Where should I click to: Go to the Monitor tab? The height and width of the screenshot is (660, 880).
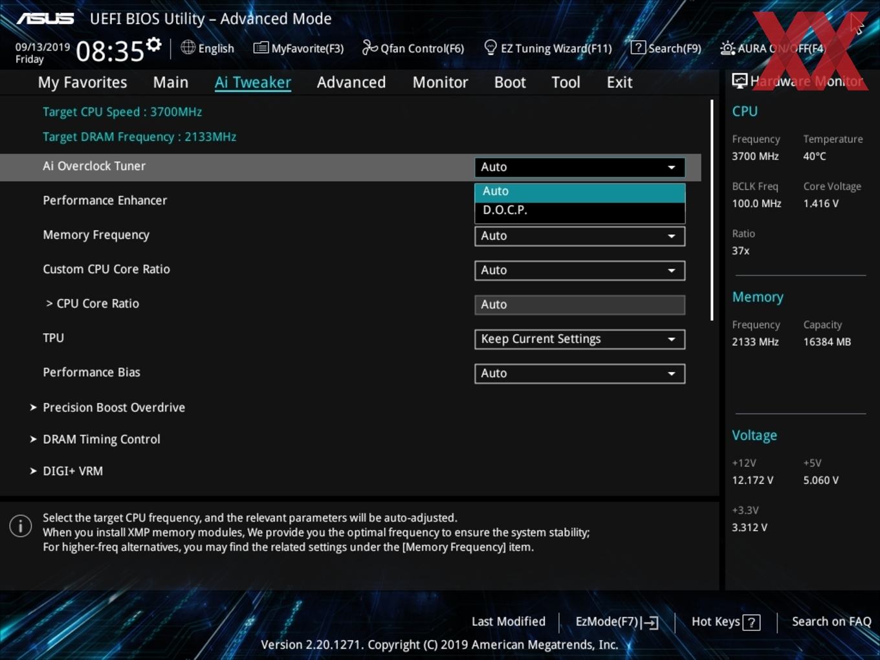440,82
